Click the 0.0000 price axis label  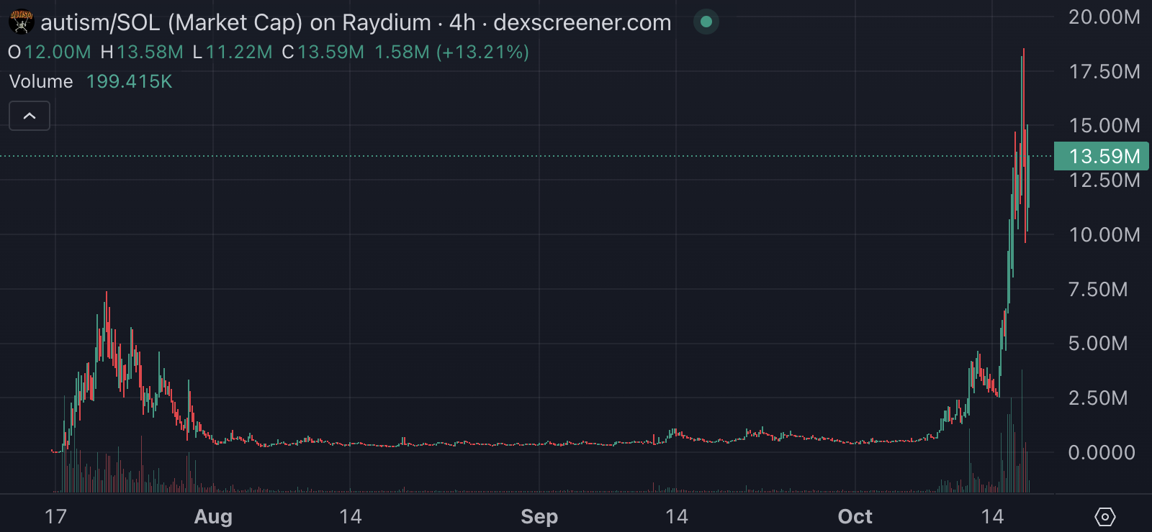(x=1101, y=452)
